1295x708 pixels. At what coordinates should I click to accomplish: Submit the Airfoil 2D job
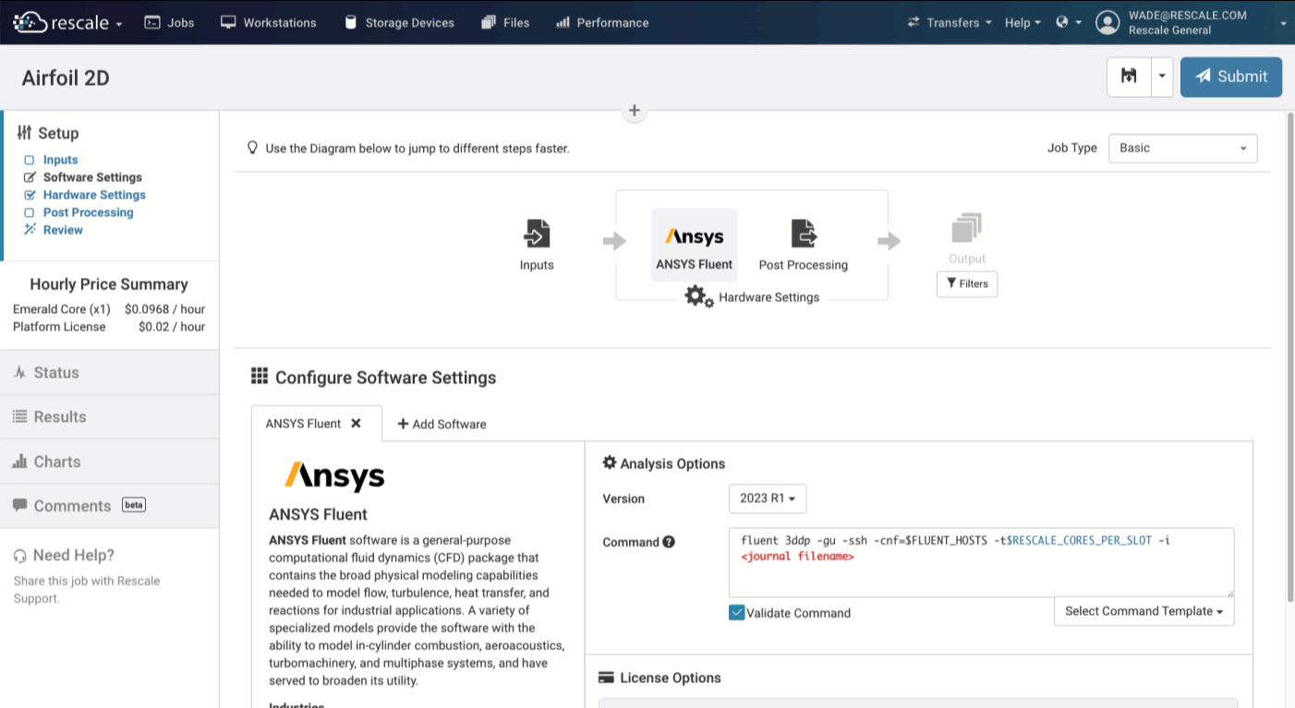[1231, 77]
